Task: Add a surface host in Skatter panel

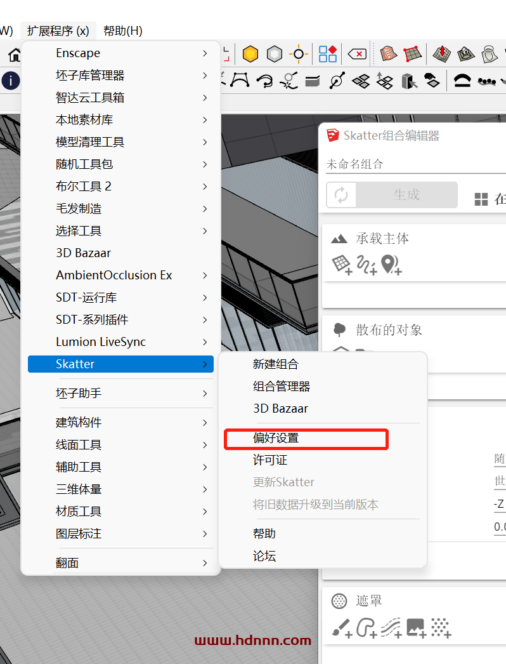Action: tap(342, 265)
